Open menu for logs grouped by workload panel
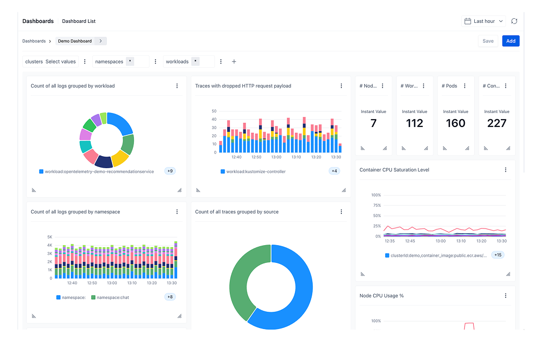 click(x=177, y=85)
